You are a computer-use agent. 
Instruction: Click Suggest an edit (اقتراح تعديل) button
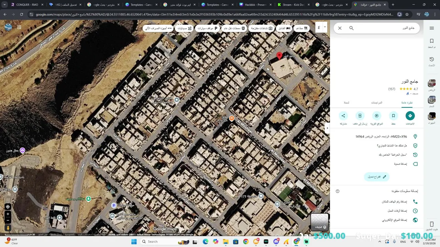[377, 177]
